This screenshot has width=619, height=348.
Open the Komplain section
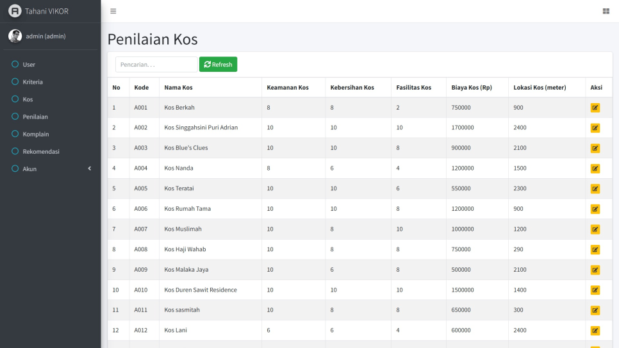click(x=36, y=134)
